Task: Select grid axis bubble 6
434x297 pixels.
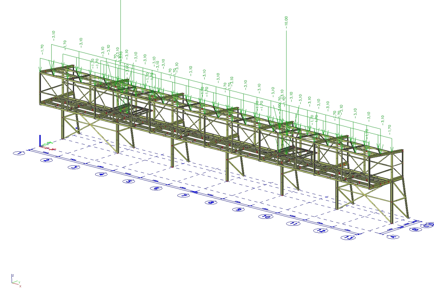Action: [x=156, y=188]
